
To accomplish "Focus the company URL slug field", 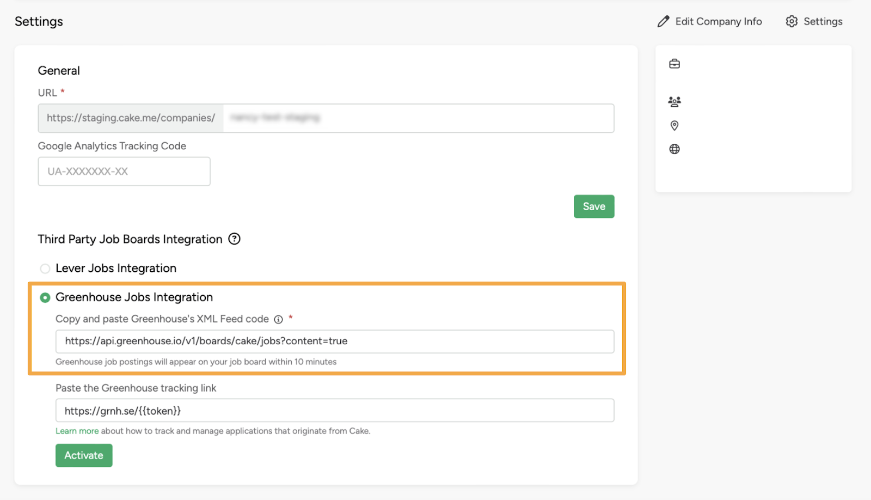I will click(419, 118).
